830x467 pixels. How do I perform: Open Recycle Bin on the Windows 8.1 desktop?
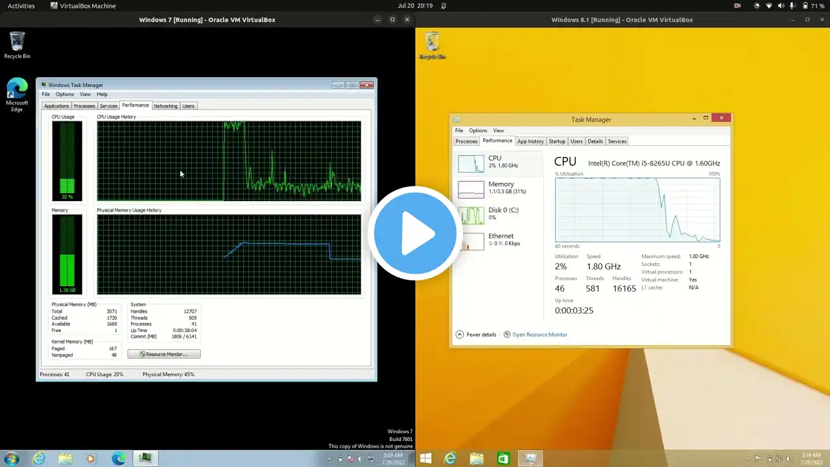click(433, 45)
